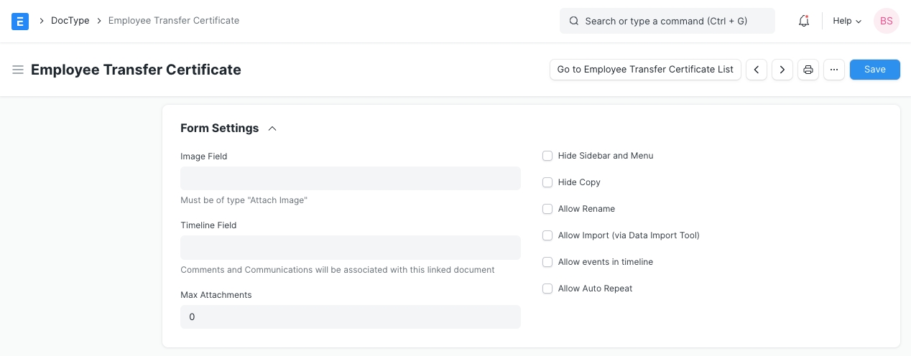Toggle Allow Auto Repeat checkbox
The width and height of the screenshot is (911, 356).
pyautogui.click(x=547, y=289)
